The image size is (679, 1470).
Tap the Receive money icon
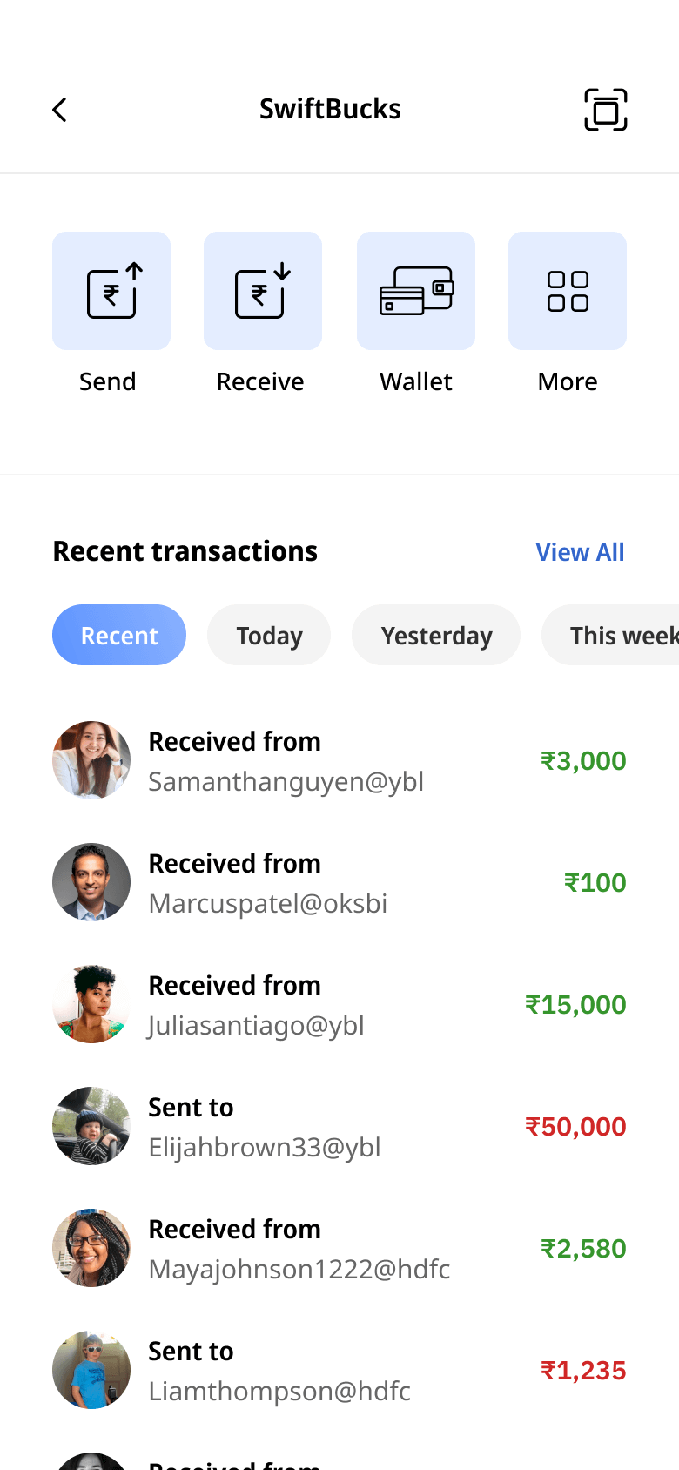(x=263, y=291)
